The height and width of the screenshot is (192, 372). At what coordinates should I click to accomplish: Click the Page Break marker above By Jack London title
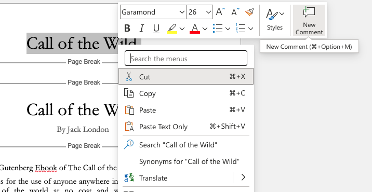click(x=84, y=83)
